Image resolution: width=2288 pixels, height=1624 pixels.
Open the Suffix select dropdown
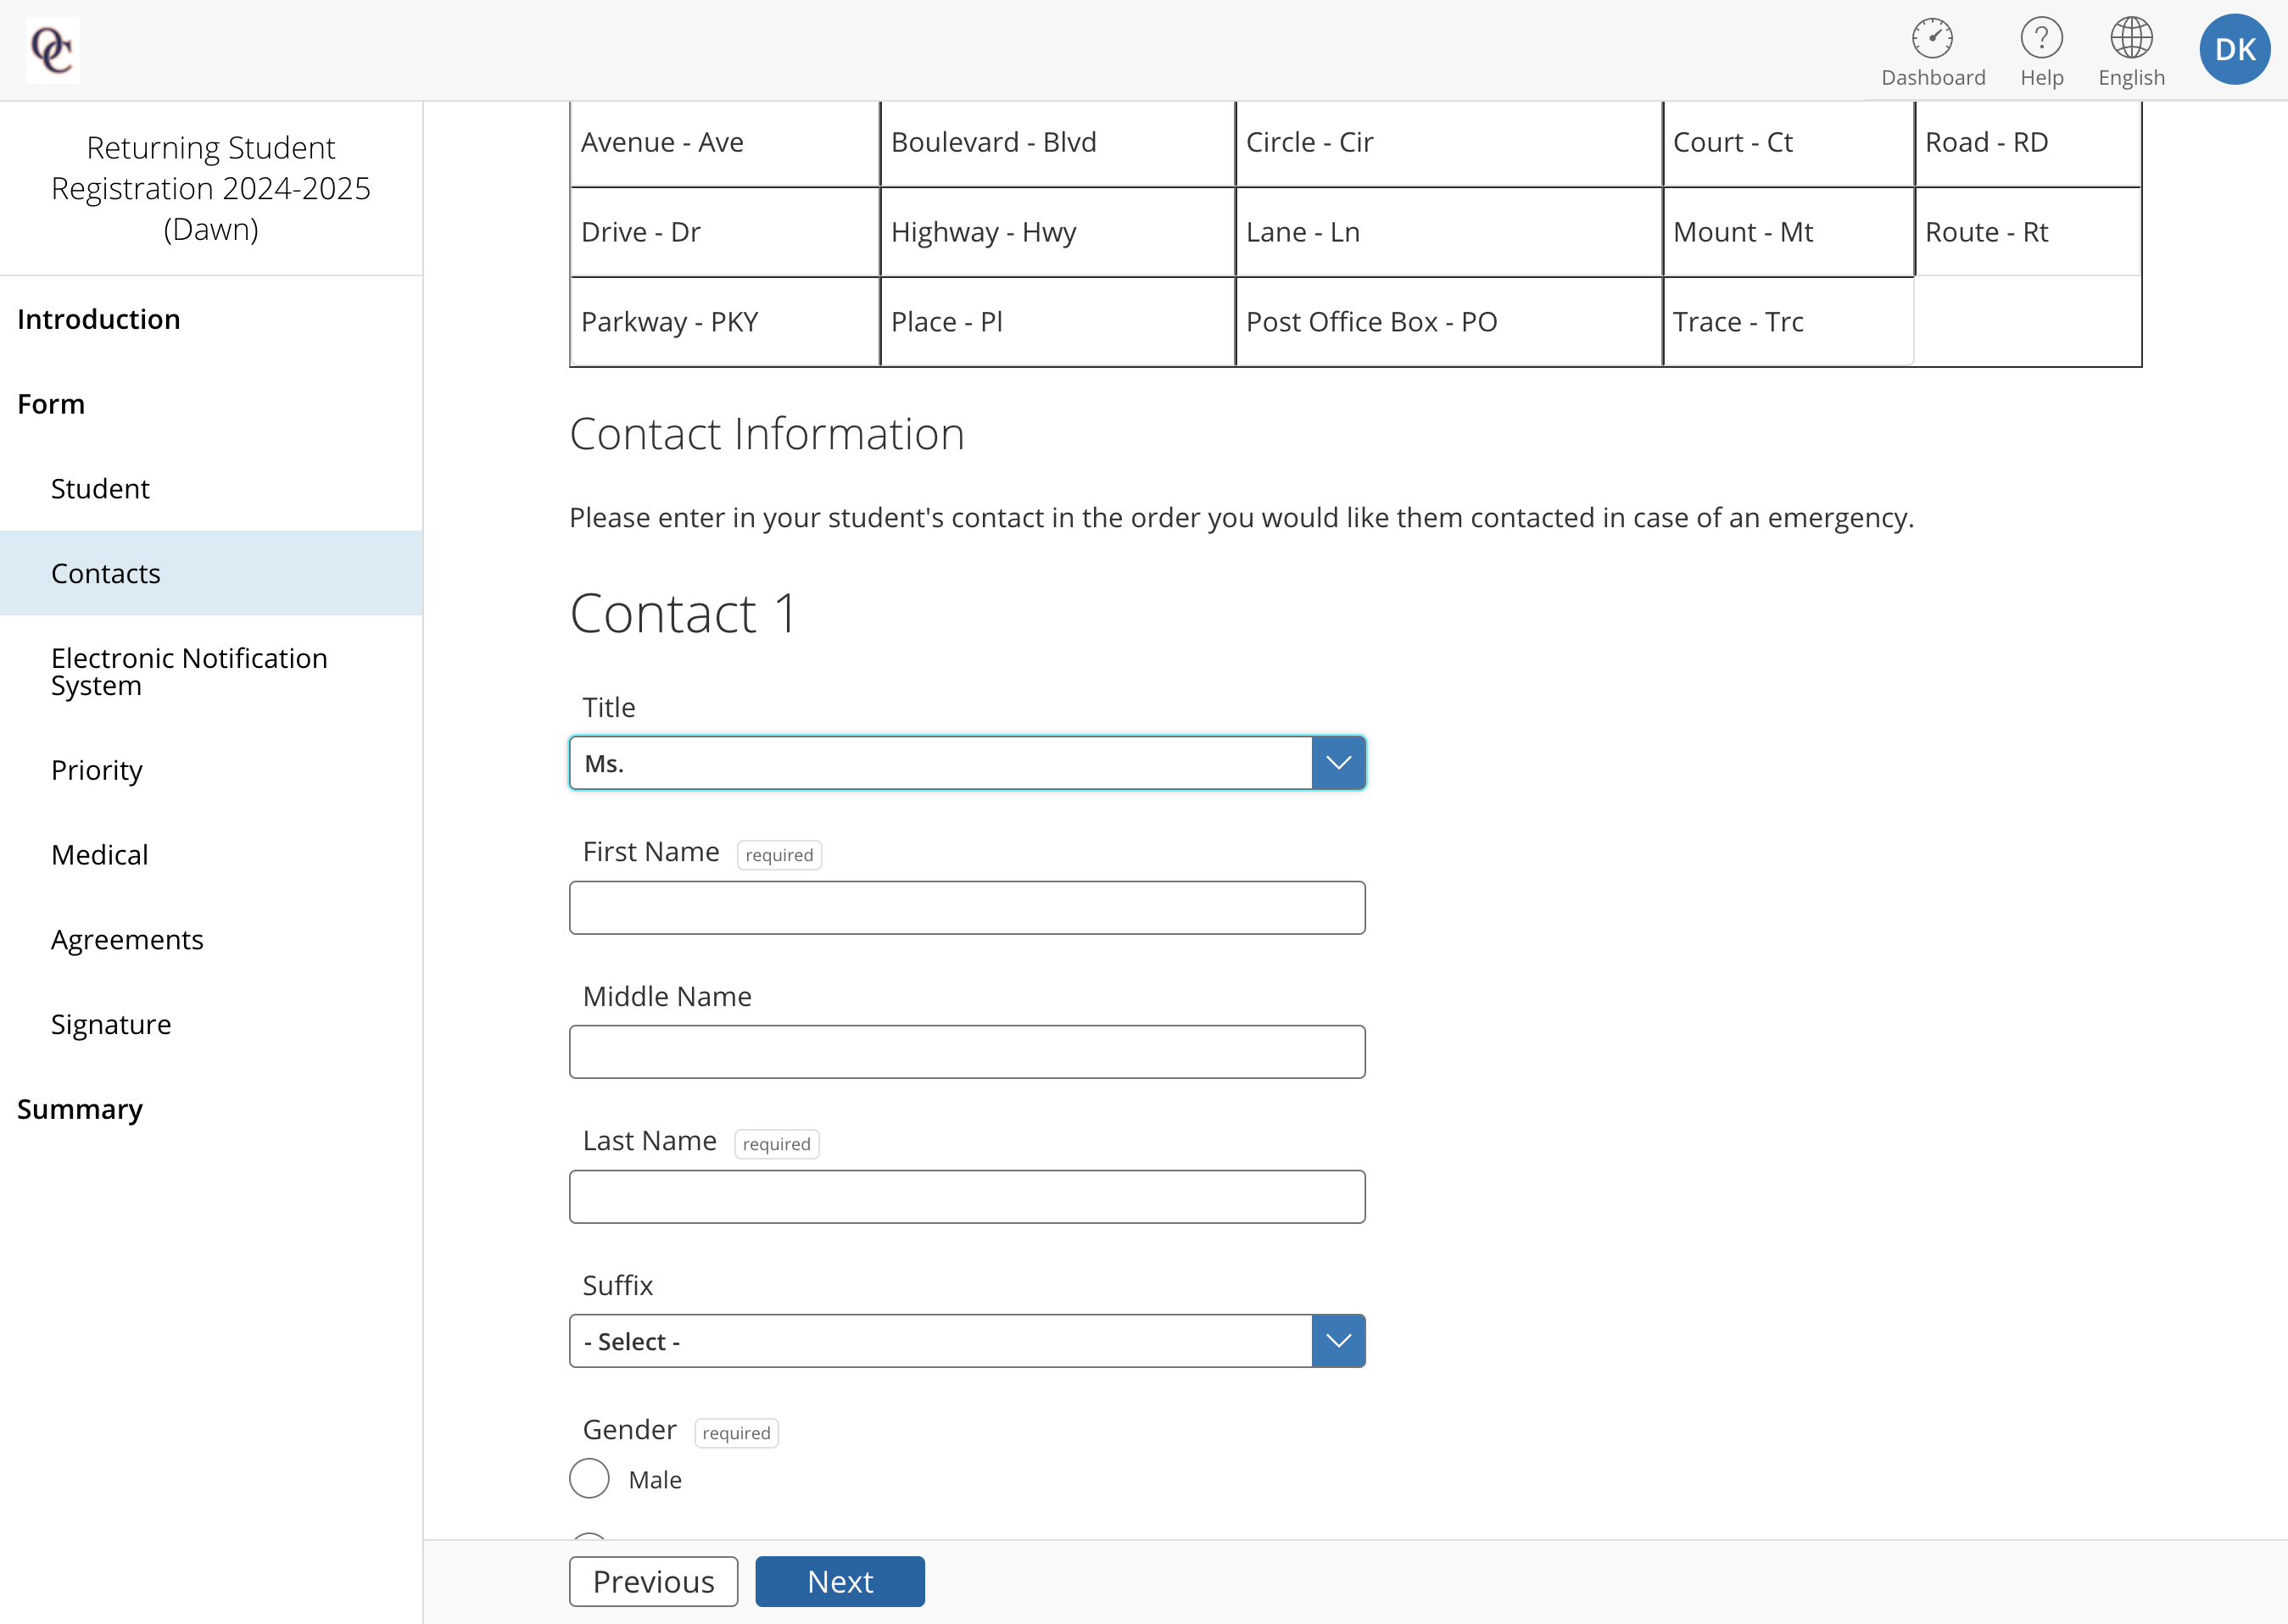click(967, 1341)
